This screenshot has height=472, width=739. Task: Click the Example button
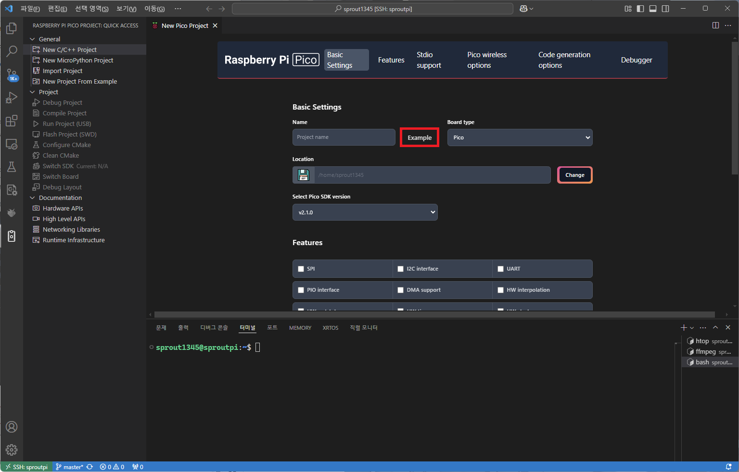420,137
